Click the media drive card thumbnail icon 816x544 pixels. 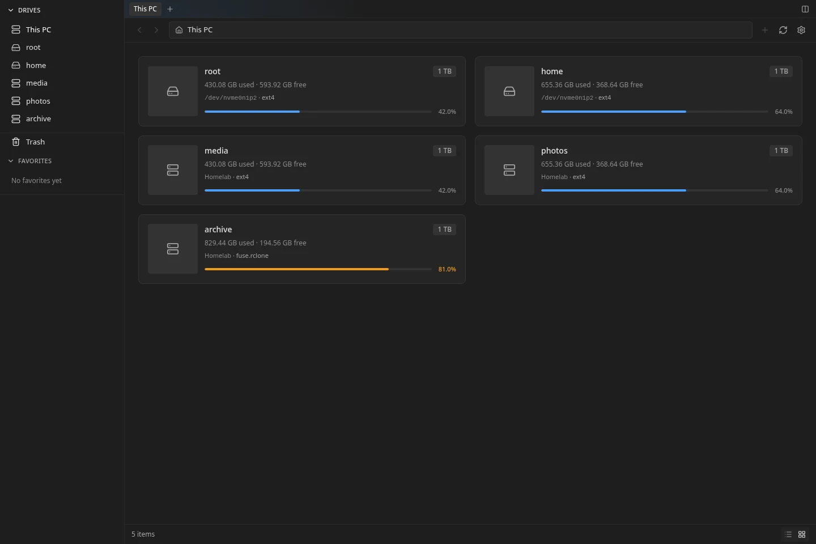click(173, 170)
